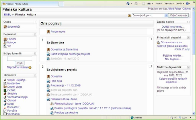This screenshot has width=196, height=120.
Task: Collapse the Skrbništvo block
Action: [35, 75]
